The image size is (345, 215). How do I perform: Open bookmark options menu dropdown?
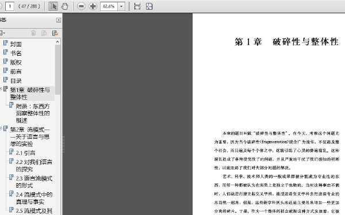coord(3,33)
